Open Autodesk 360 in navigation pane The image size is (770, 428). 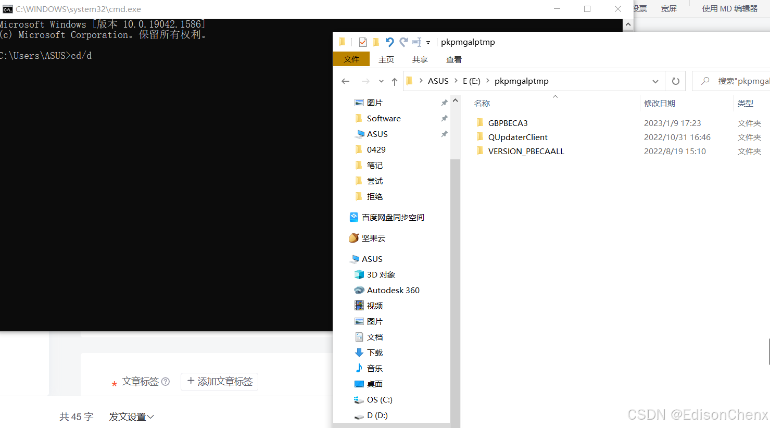tap(393, 290)
